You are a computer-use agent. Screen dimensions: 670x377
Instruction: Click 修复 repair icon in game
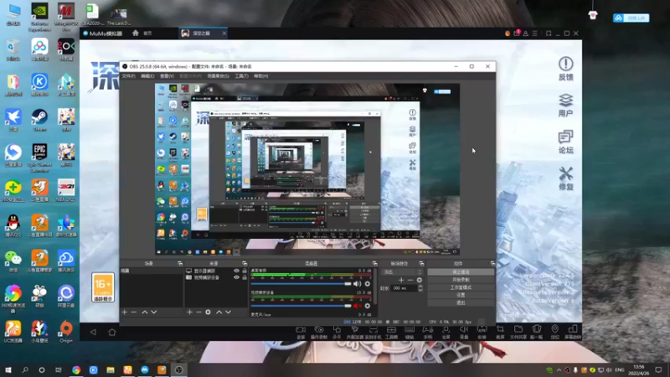(566, 178)
